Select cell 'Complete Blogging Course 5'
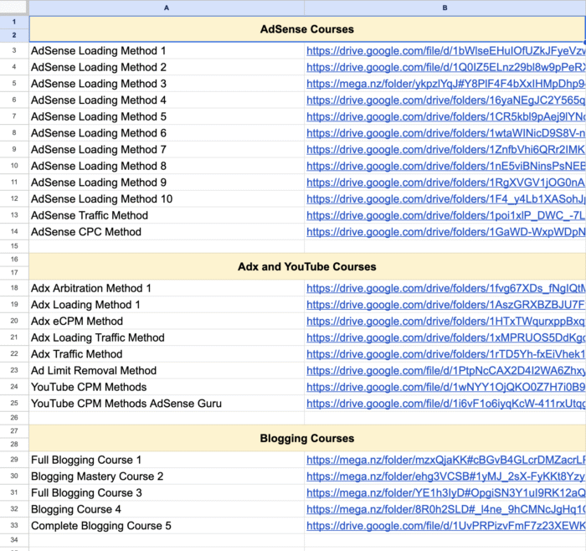 coord(167,526)
